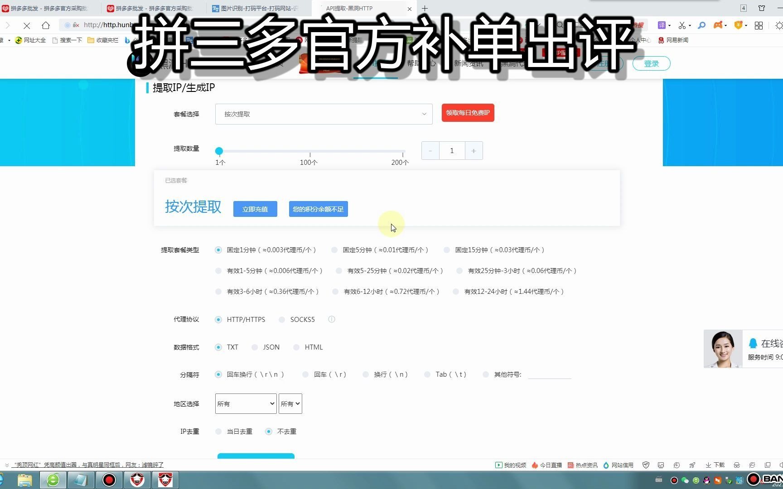Image resolution: width=783 pixels, height=489 pixels.
Task: Open the four-square apps grid icon
Action: (759, 25)
